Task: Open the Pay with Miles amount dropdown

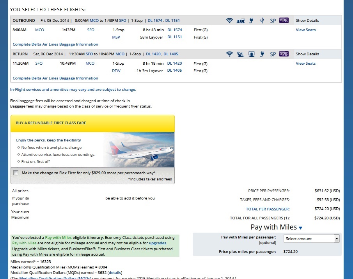Action: click(312, 238)
